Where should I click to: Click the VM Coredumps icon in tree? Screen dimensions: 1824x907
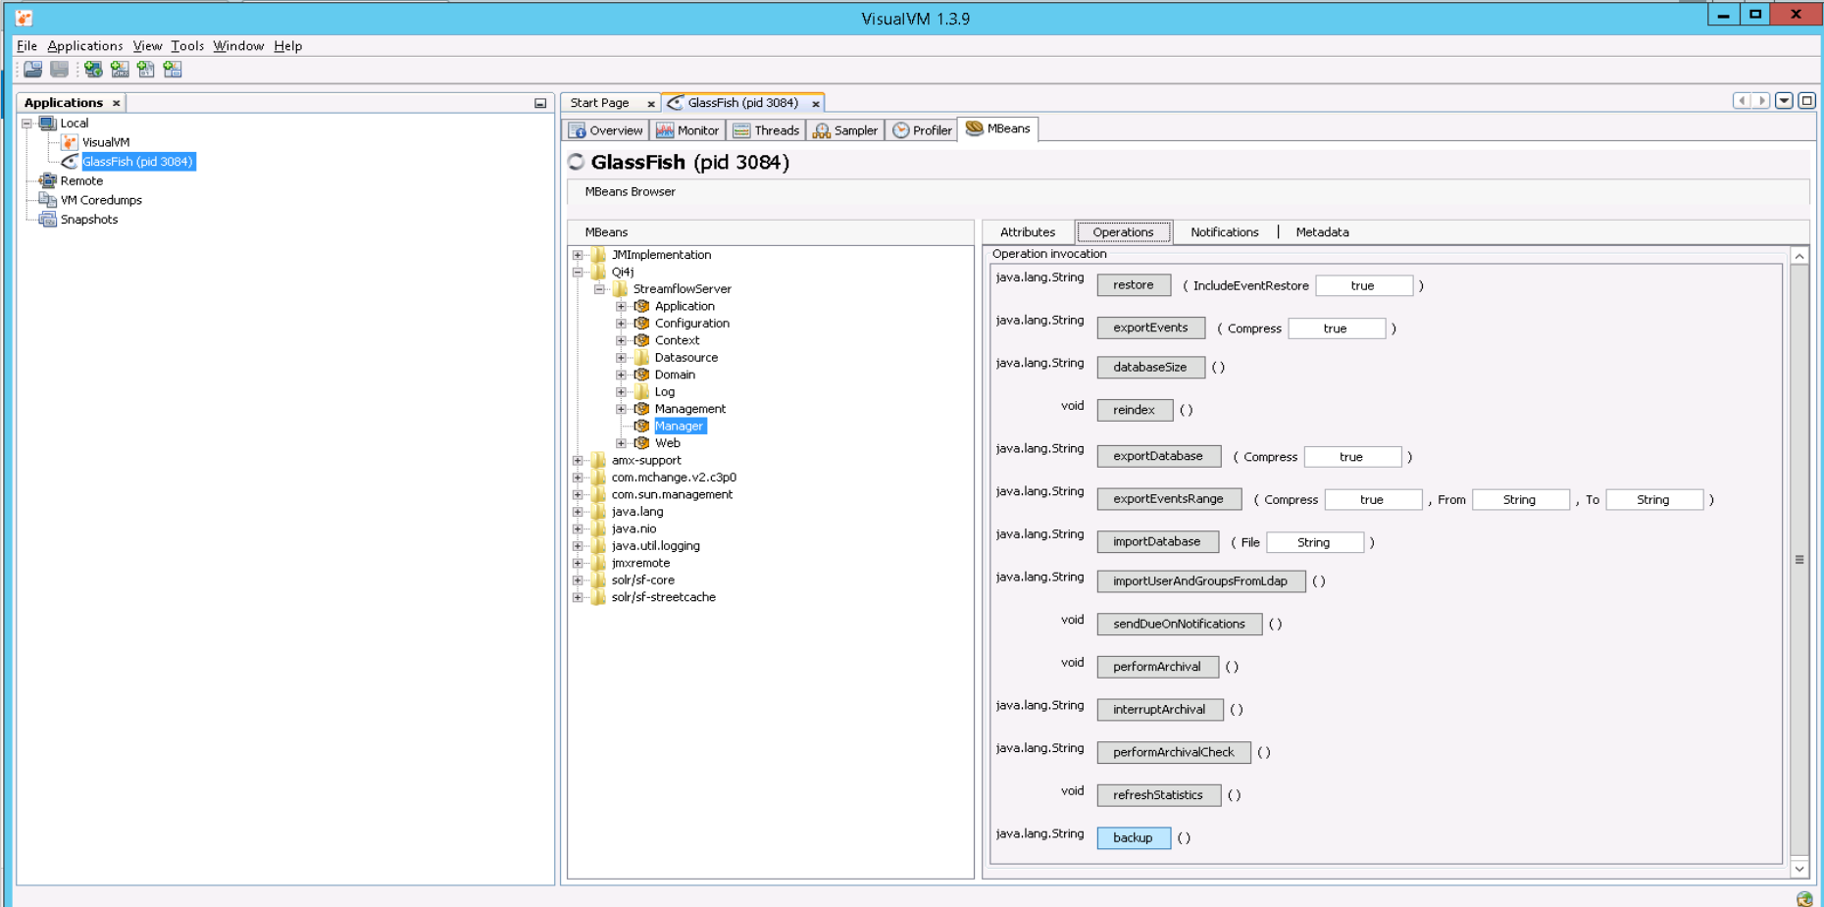47,200
